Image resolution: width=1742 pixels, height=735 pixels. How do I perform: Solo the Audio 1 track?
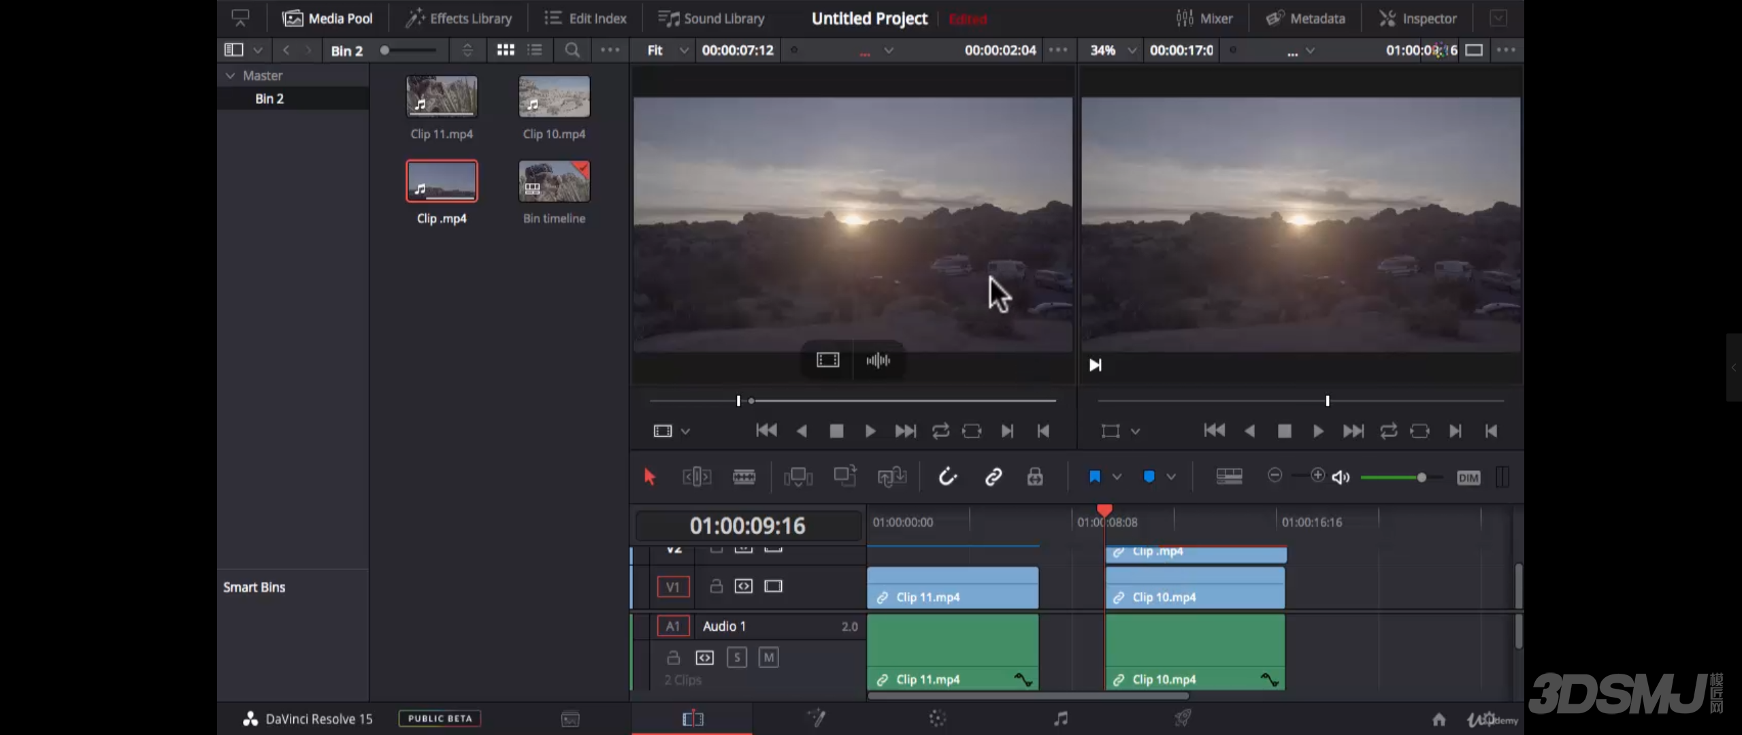[737, 657]
